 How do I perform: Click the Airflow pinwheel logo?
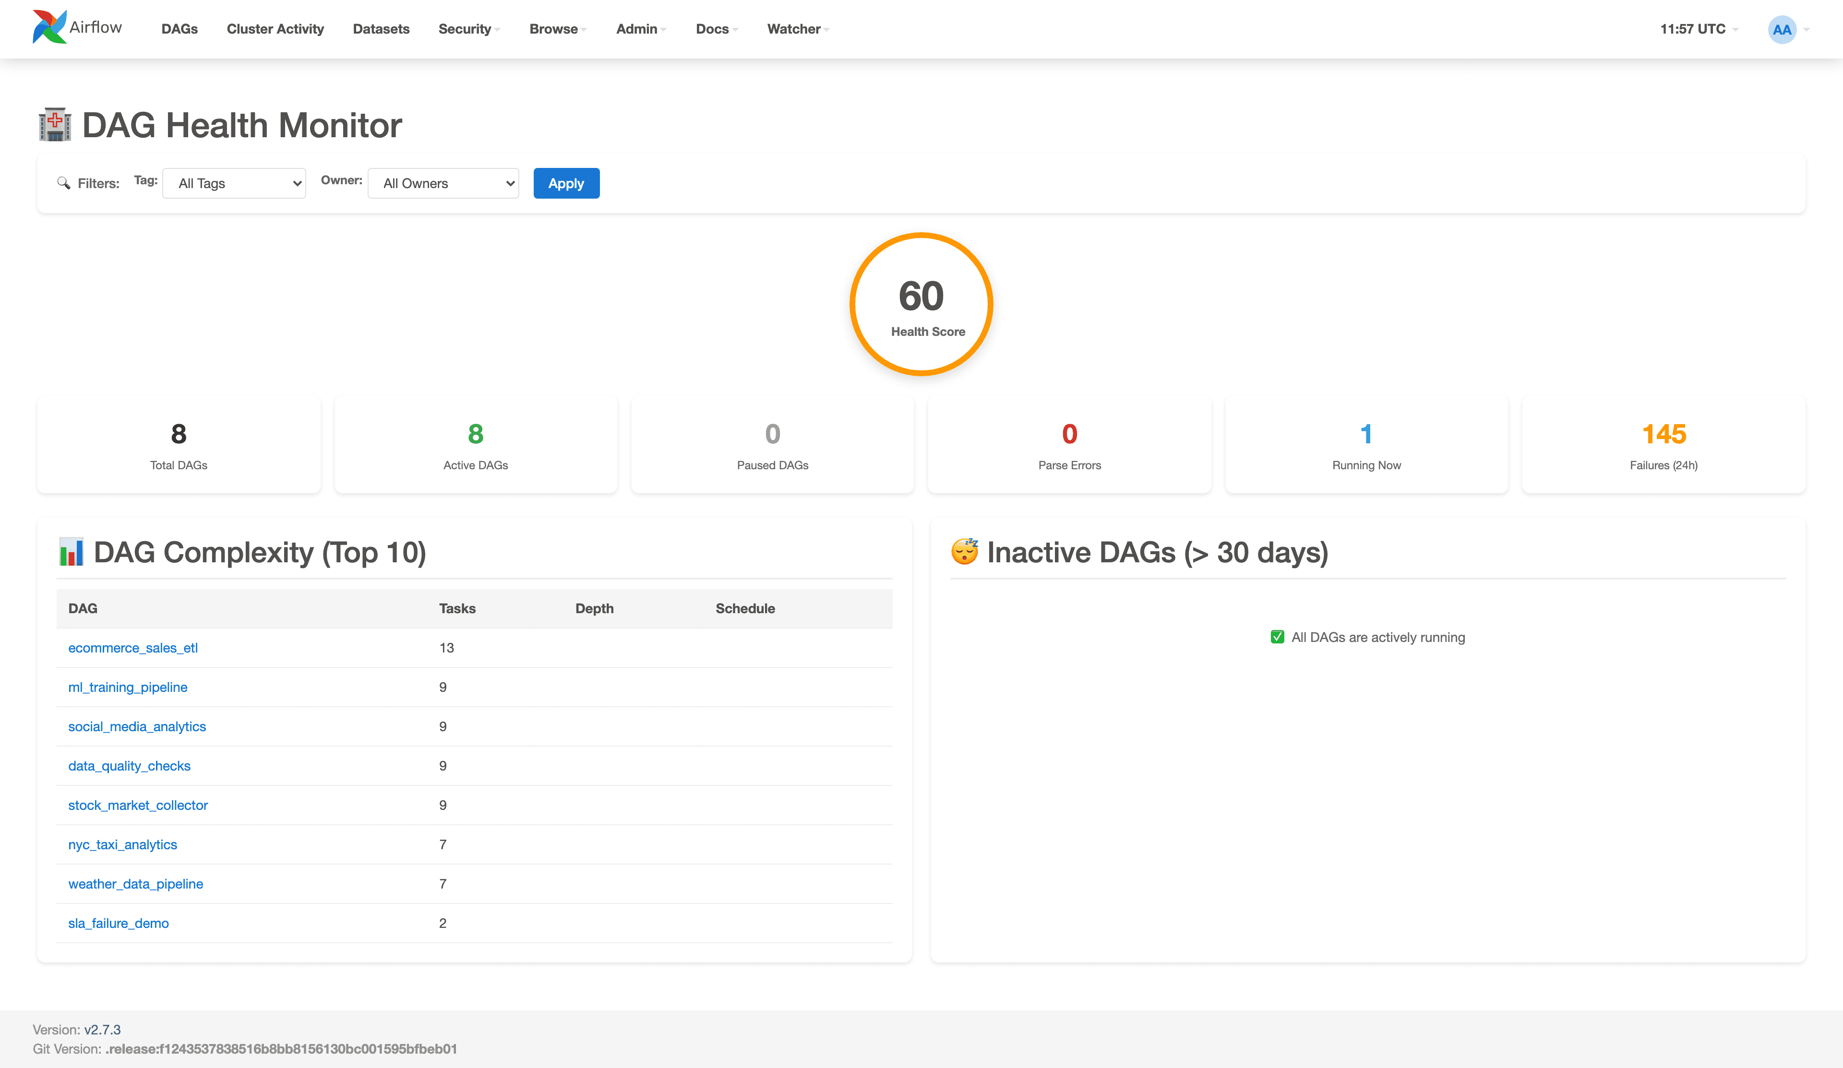[x=49, y=27]
